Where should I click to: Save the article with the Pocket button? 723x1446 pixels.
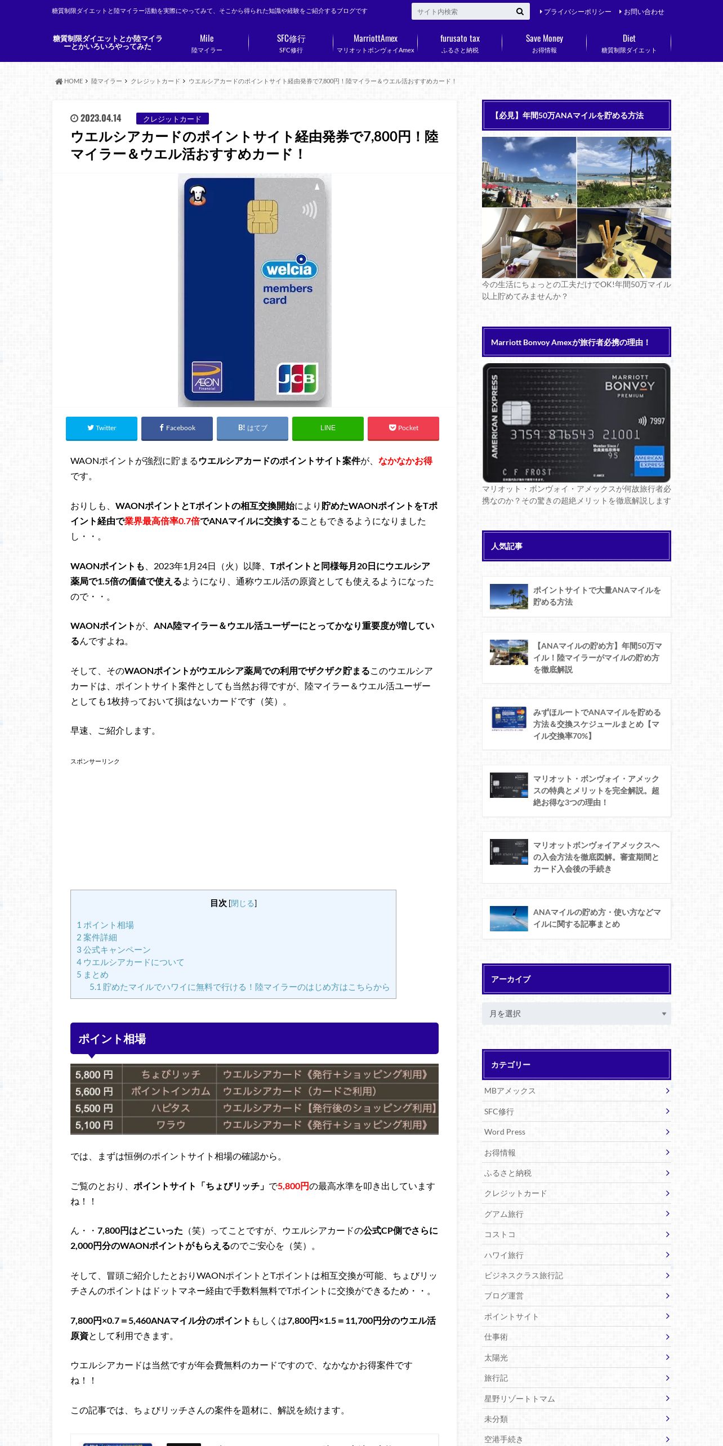point(403,428)
